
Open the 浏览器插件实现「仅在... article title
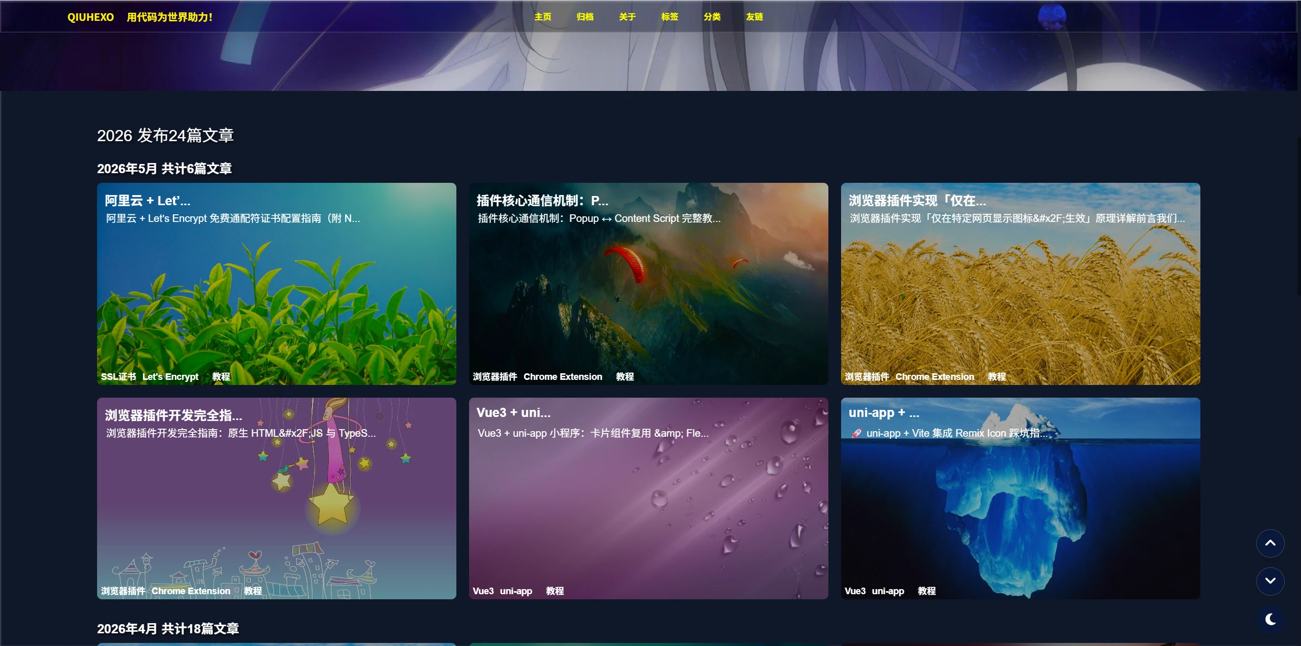pyautogui.click(x=917, y=201)
